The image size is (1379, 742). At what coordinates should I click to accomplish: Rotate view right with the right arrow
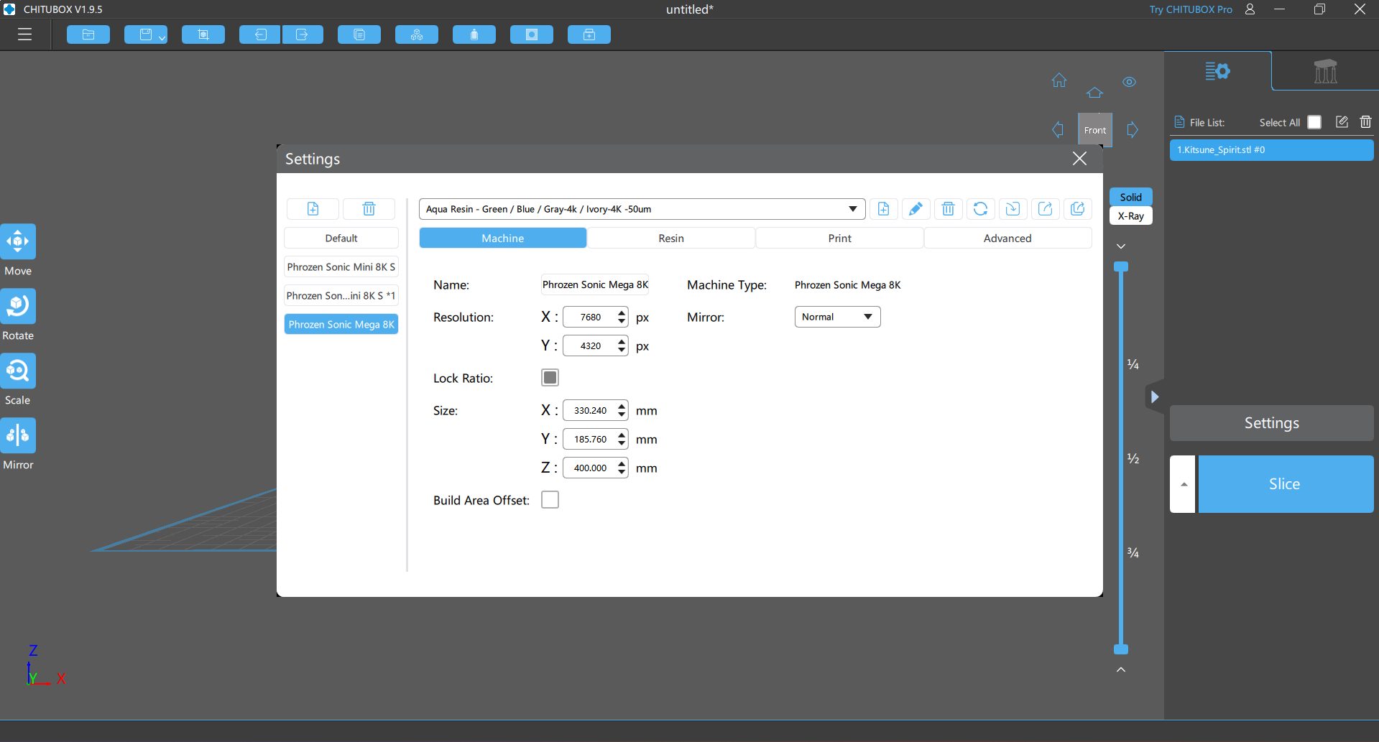point(1133,130)
